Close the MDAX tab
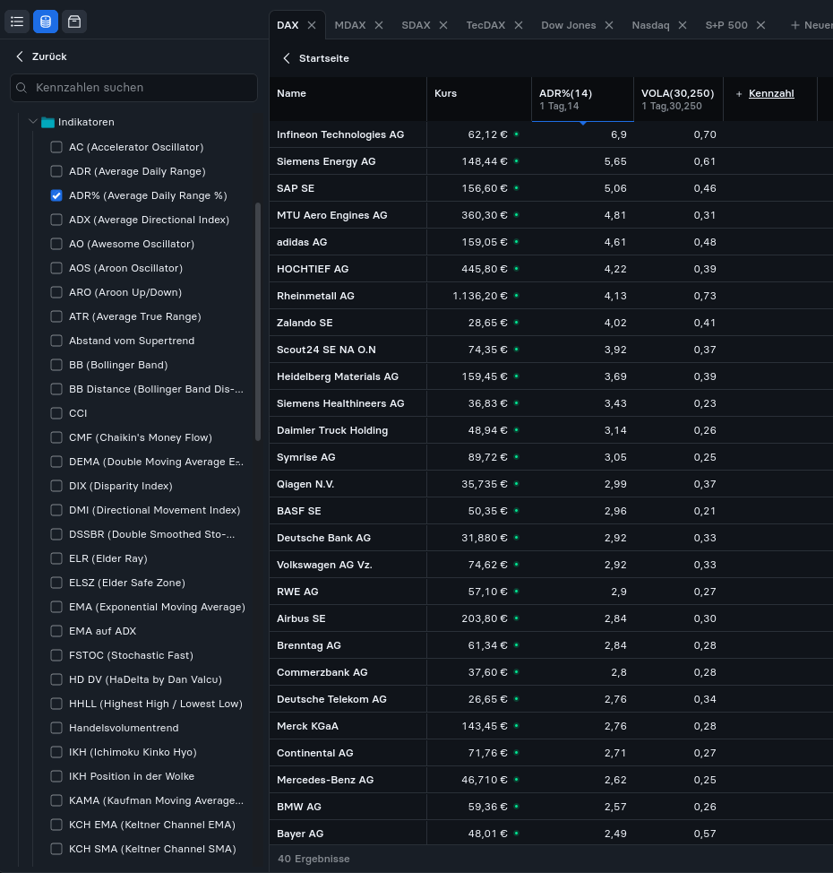 (x=379, y=25)
